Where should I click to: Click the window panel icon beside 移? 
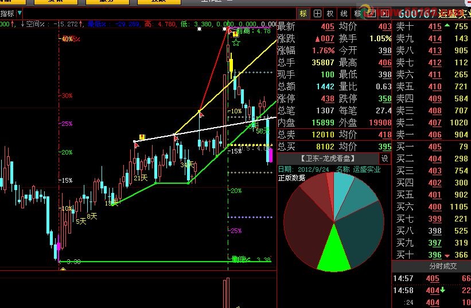[x=372, y=14]
